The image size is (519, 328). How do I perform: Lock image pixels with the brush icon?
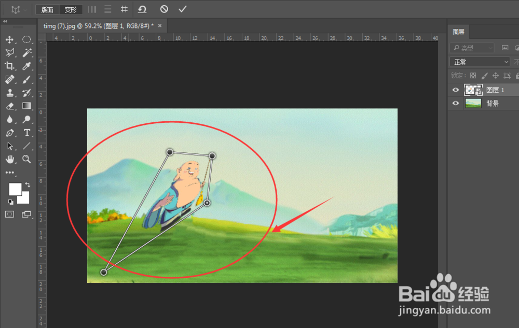[x=484, y=76]
